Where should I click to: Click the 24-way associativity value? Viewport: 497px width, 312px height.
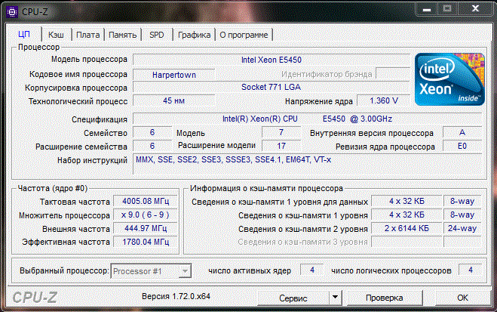462,228
